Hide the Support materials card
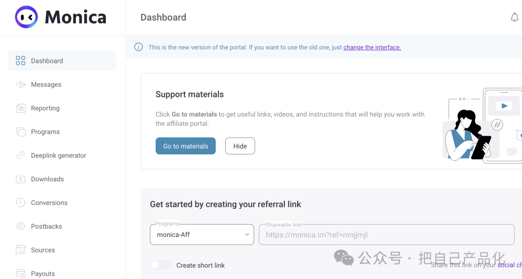522x279 pixels. [240, 146]
